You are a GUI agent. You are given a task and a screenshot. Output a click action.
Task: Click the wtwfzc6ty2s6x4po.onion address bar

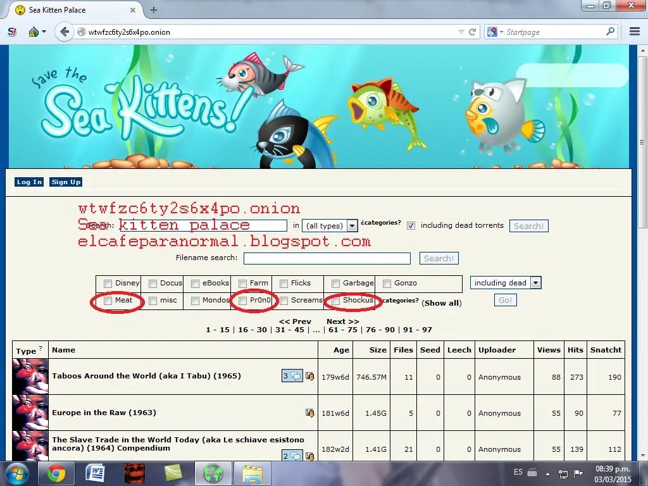click(268, 32)
